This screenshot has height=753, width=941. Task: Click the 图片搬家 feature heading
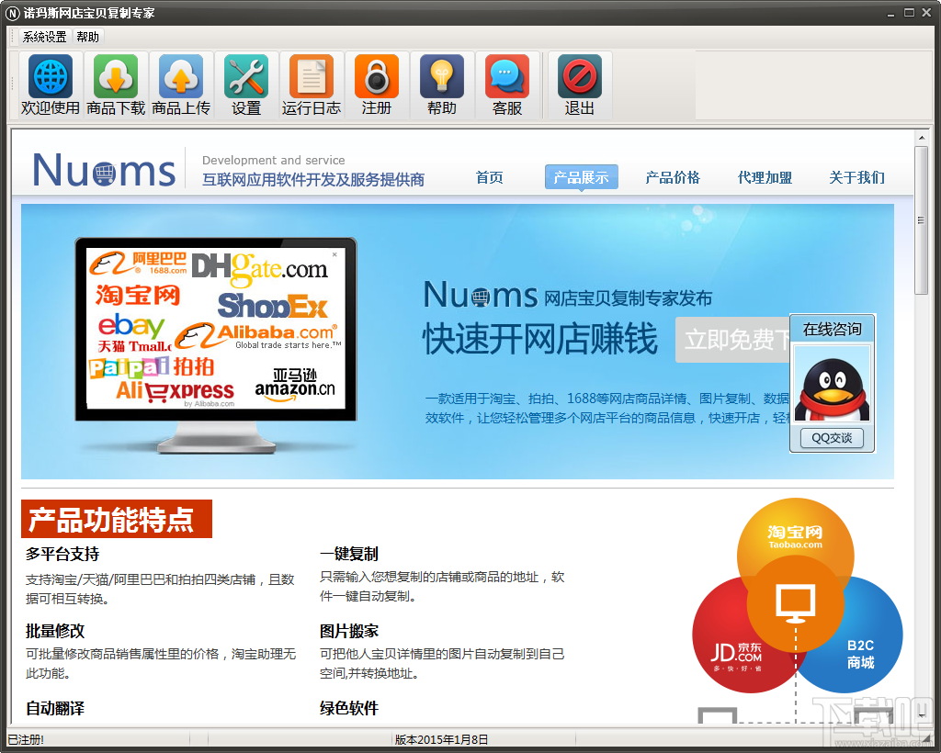[349, 631]
